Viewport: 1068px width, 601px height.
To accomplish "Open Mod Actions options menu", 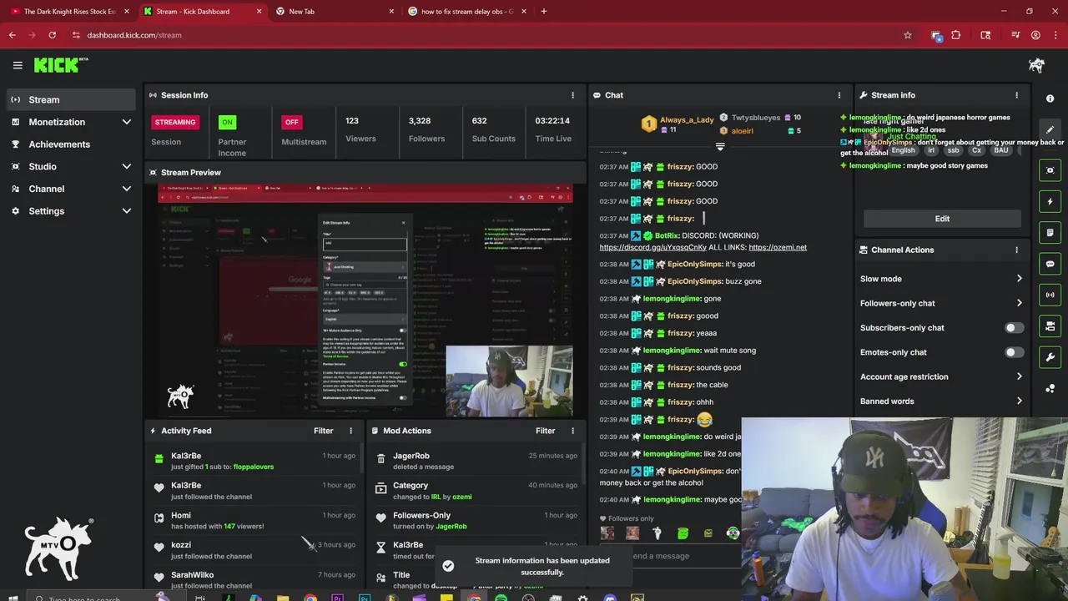I will 572,431.
